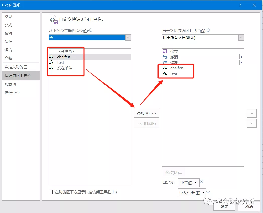Open the 信任中心 options category
263x213 pixels.
(21, 92)
